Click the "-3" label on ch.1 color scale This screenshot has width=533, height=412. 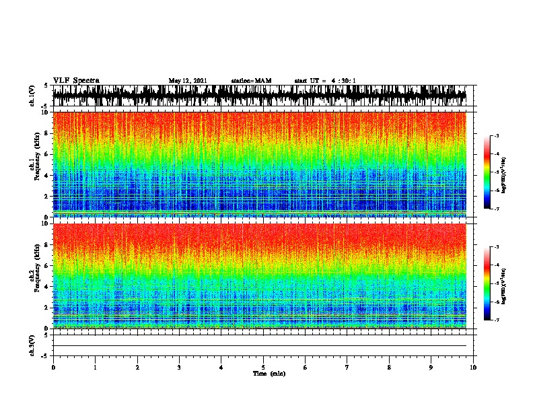(x=497, y=135)
